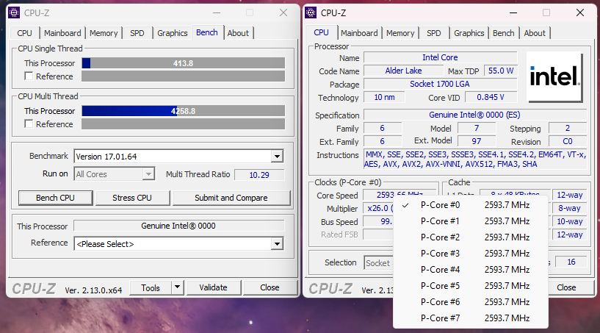Screen dimensions: 600x333
Task: Click the single thread score bar 413.8
Action: pos(184,63)
